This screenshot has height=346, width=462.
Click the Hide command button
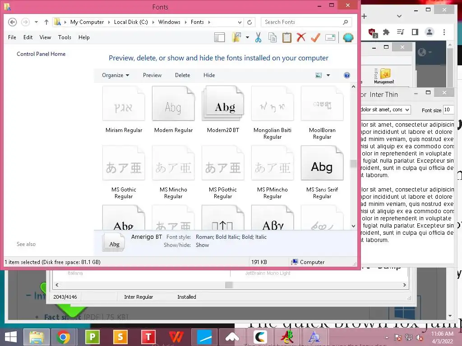(209, 75)
